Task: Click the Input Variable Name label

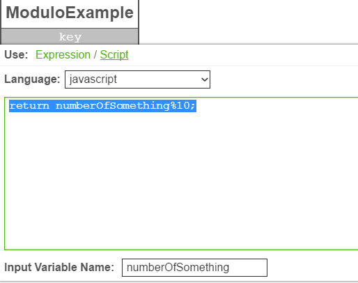Action: click(x=59, y=267)
